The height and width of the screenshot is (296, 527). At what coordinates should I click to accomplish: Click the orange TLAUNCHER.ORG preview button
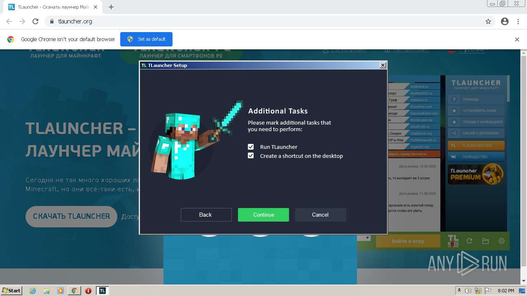(476, 146)
